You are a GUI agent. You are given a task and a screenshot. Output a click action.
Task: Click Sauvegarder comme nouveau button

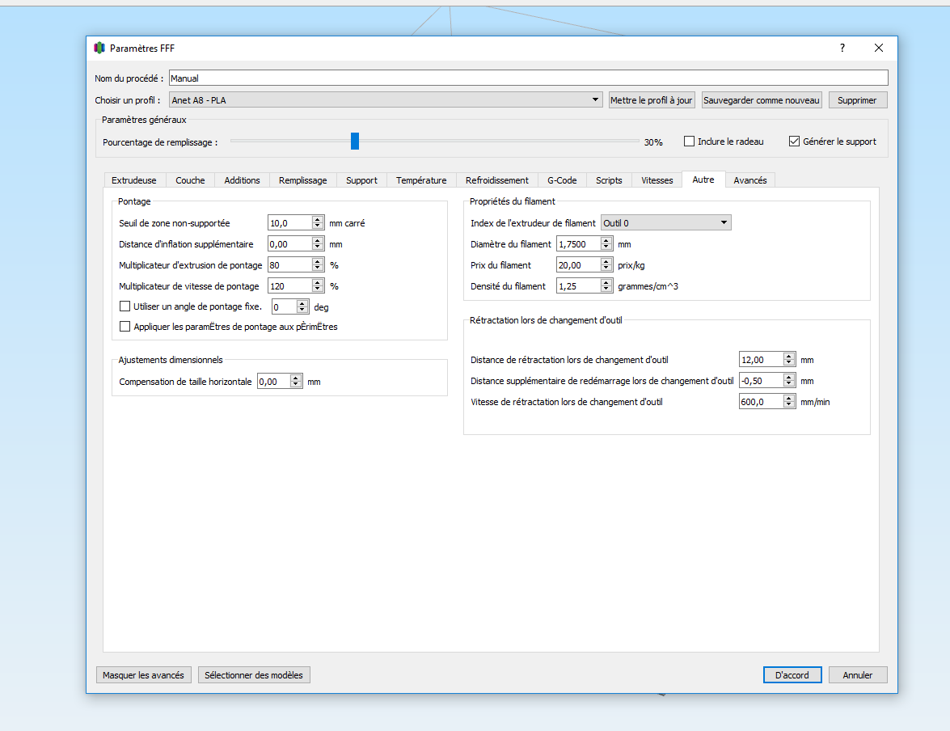point(762,100)
